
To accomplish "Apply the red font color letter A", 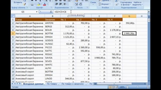I will click(45, 4).
